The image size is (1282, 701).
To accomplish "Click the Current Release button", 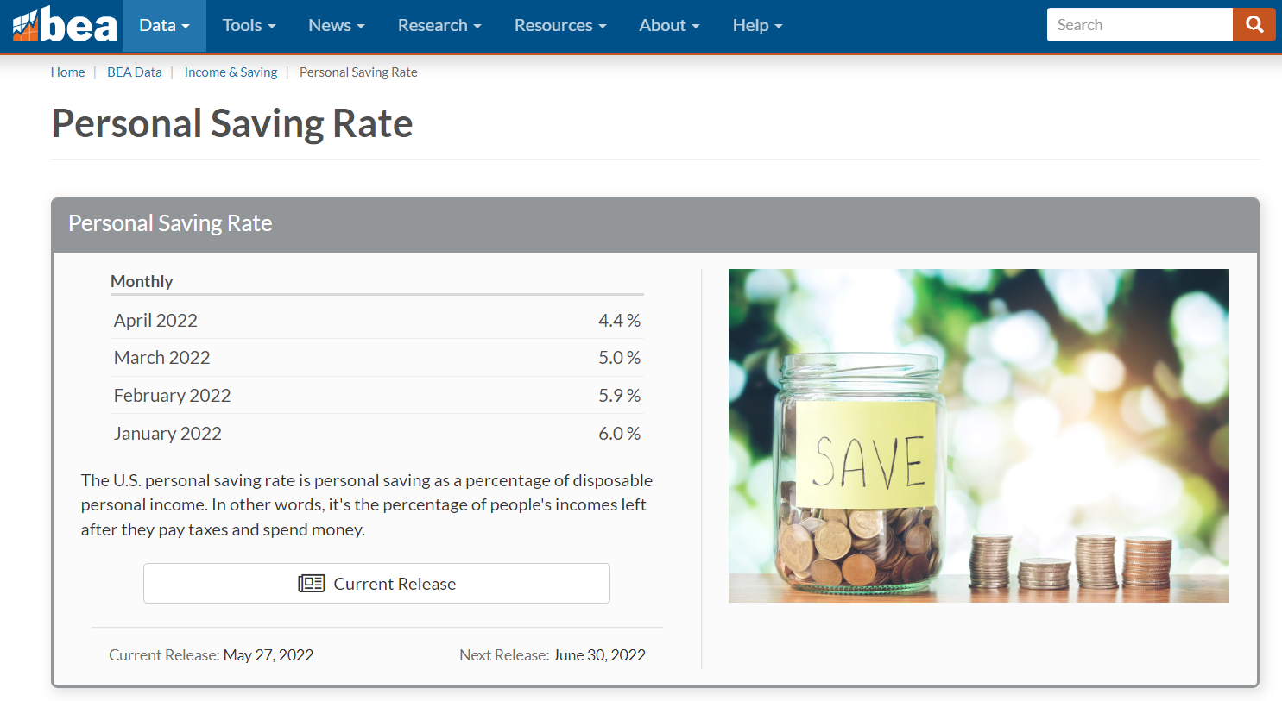I will 376,584.
